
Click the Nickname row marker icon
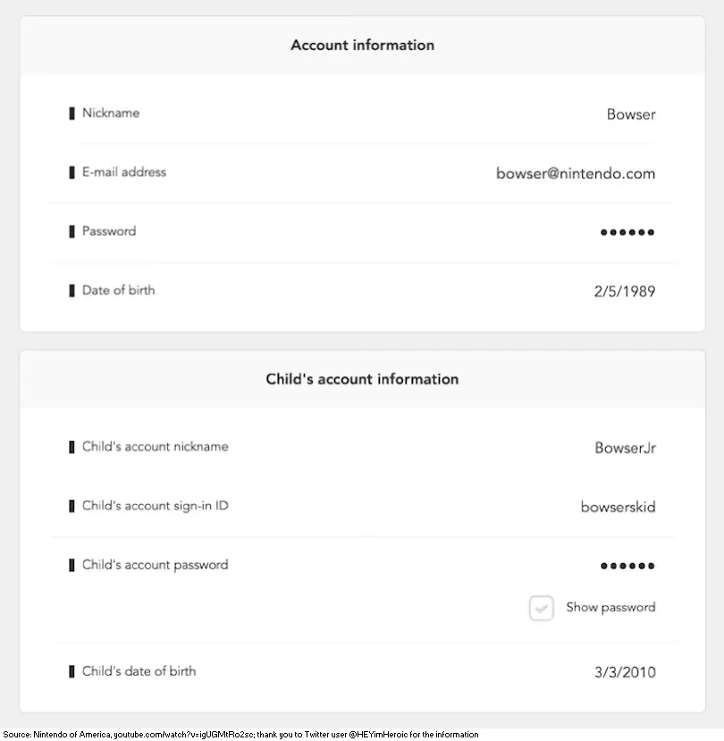(x=72, y=114)
